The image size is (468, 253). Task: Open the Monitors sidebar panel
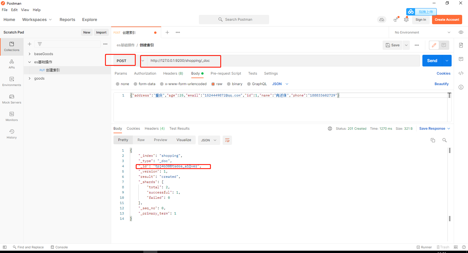tap(12, 117)
